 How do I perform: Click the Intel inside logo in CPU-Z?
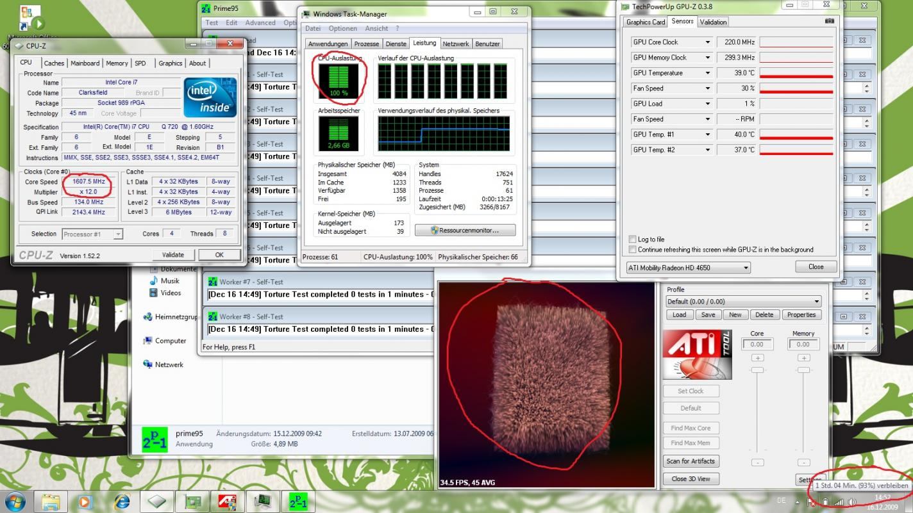(210, 97)
